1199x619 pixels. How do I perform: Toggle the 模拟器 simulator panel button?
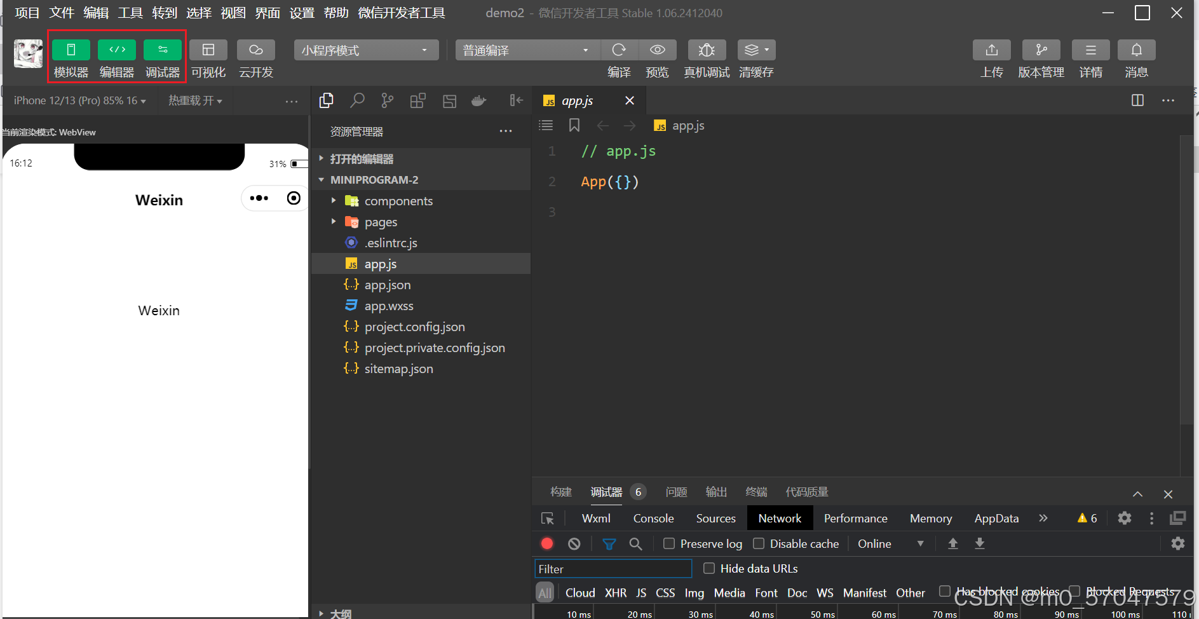click(x=71, y=50)
